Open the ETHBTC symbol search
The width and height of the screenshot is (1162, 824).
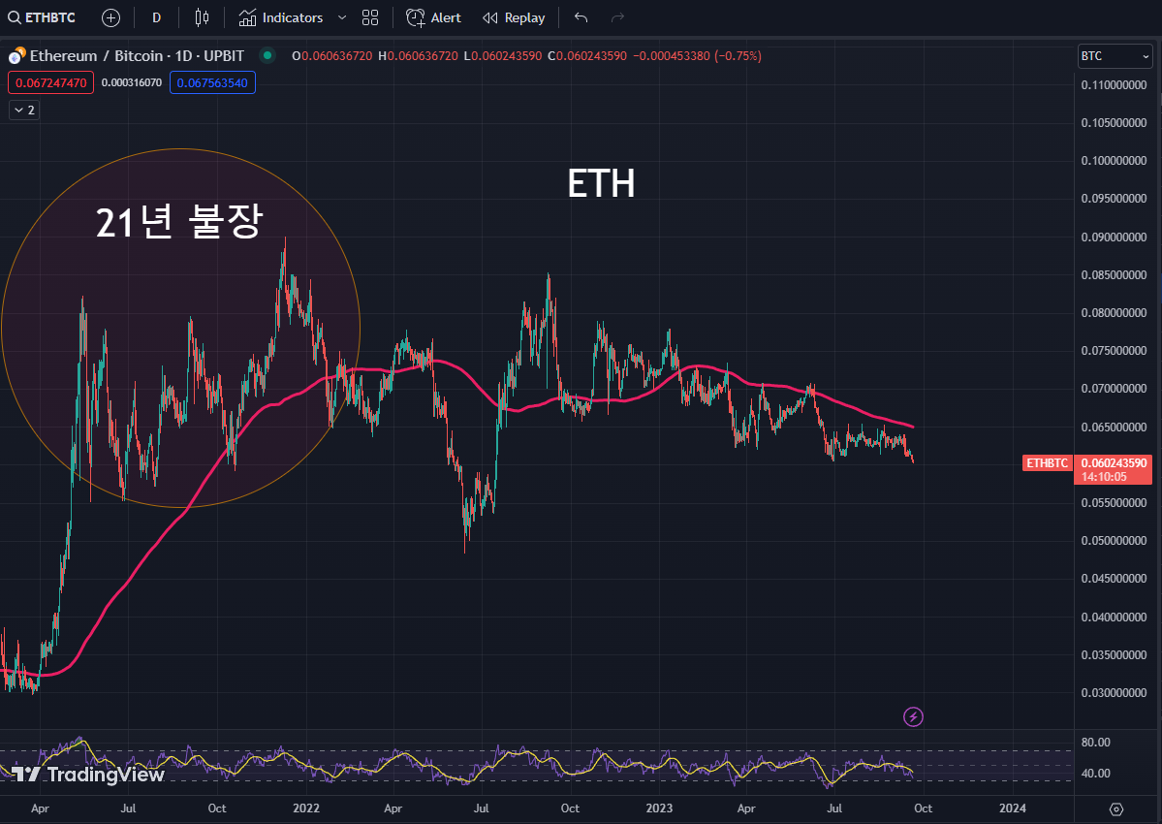click(x=42, y=17)
